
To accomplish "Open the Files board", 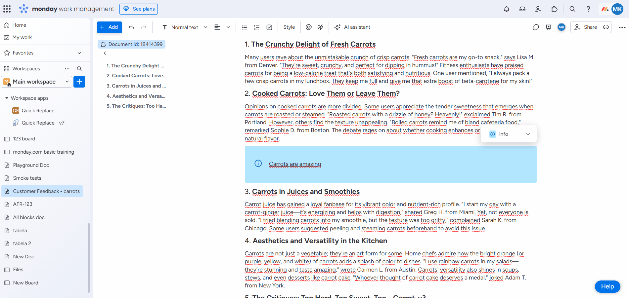I will 18,270.
